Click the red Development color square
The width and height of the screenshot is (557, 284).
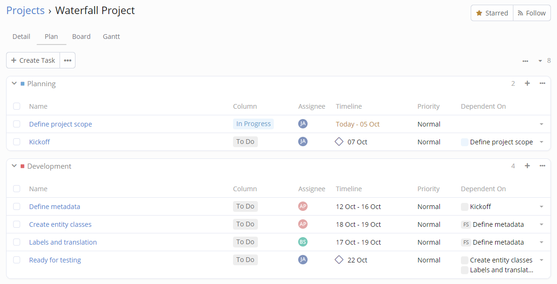pyautogui.click(x=23, y=166)
